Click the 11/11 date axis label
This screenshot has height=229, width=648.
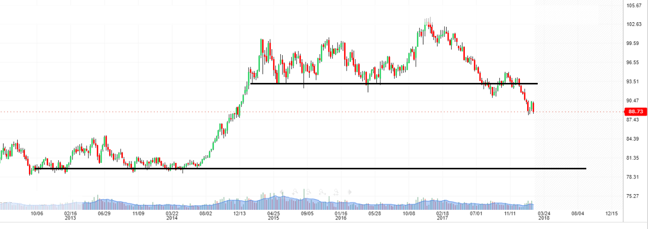[510, 214]
